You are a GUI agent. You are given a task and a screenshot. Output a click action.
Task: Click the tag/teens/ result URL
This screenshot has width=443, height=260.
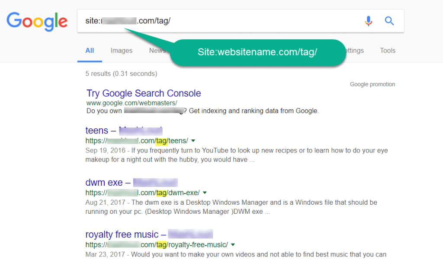pyautogui.click(x=137, y=141)
